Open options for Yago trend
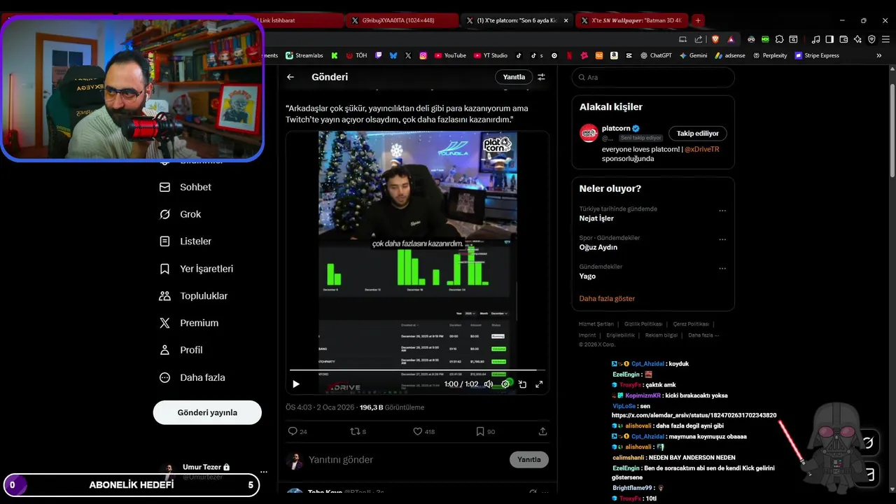This screenshot has height=504, width=896. click(722, 268)
